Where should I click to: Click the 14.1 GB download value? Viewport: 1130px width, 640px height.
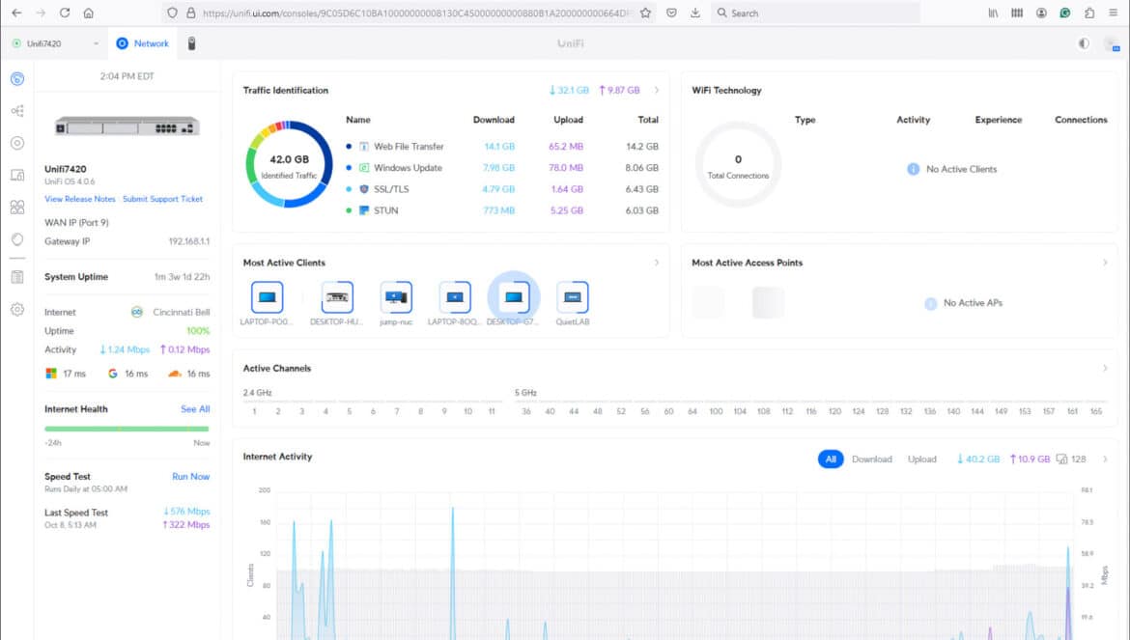pos(499,146)
